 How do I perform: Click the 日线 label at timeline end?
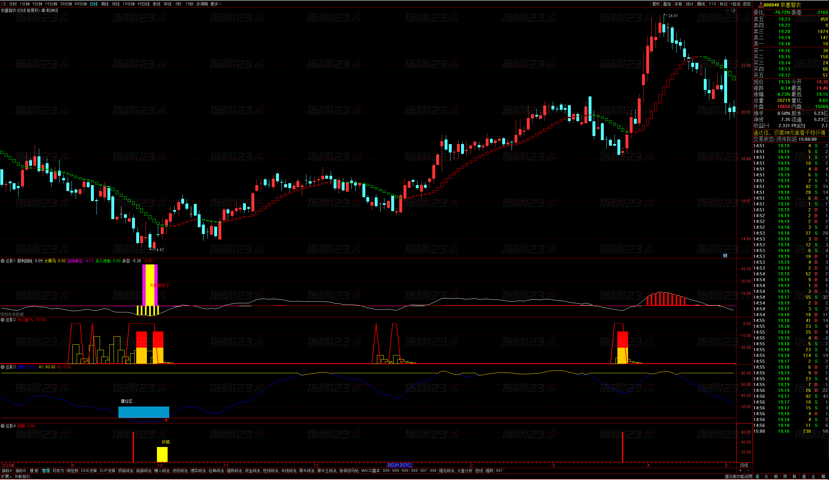pos(744,465)
